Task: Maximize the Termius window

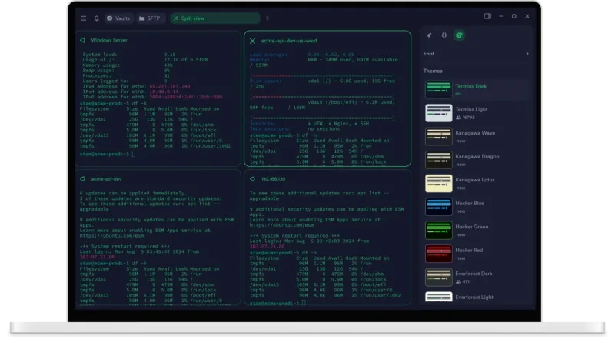Action: 514,16
